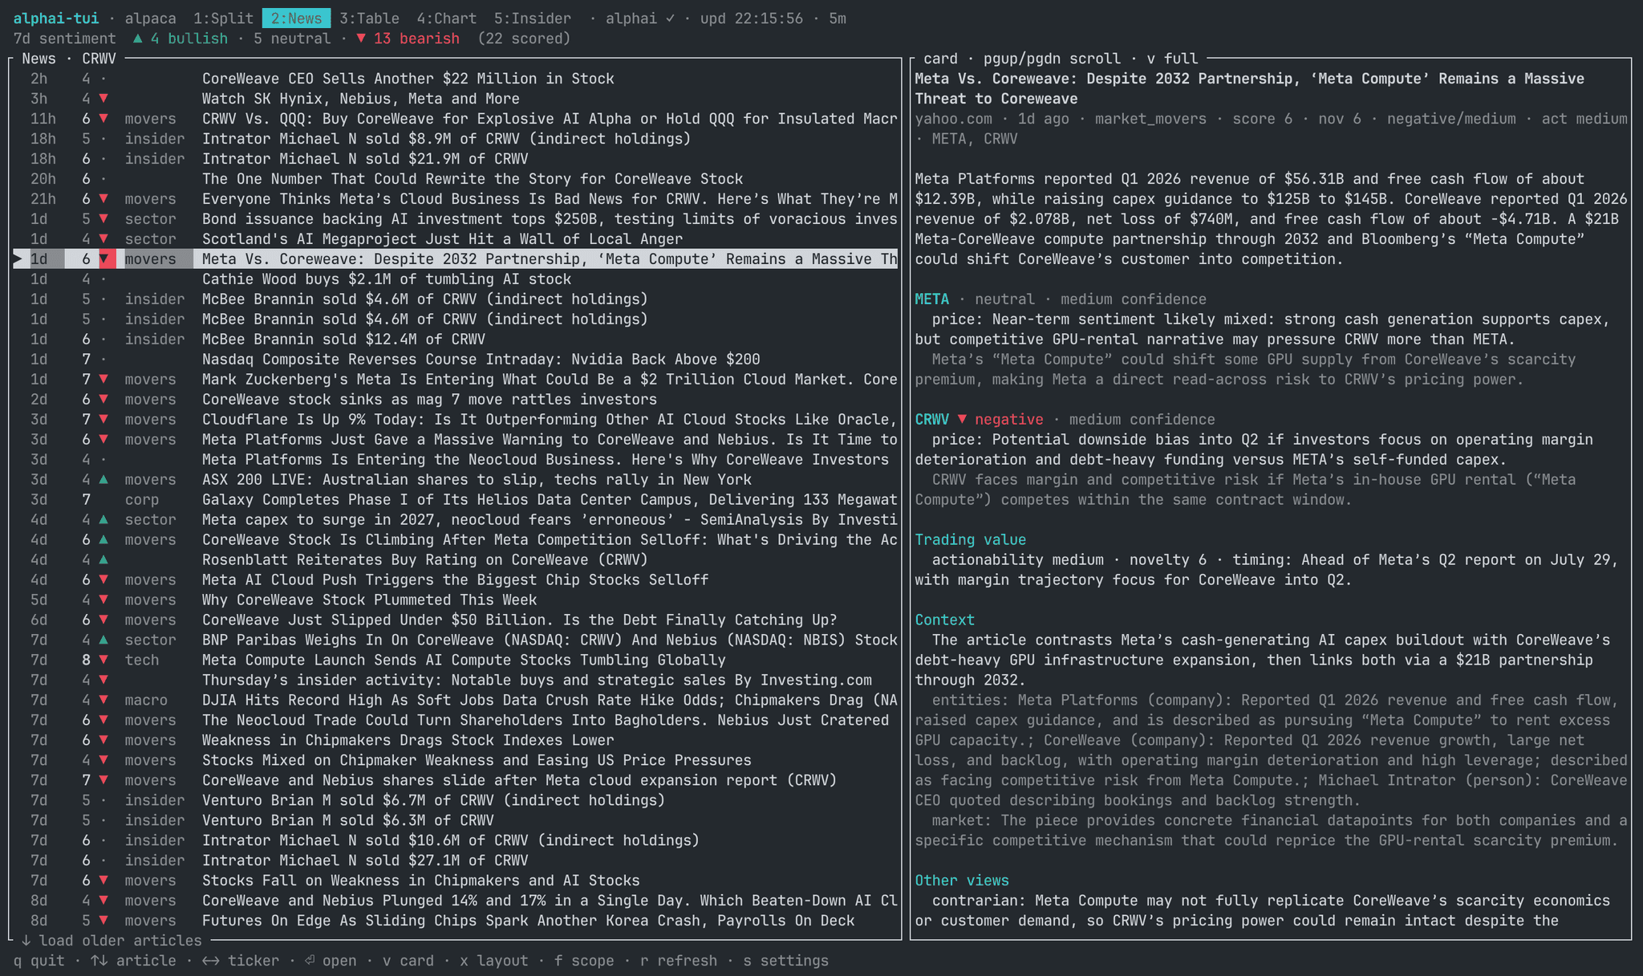Click the r refresh hint
This screenshot has width=1643, height=976.
coord(678,961)
